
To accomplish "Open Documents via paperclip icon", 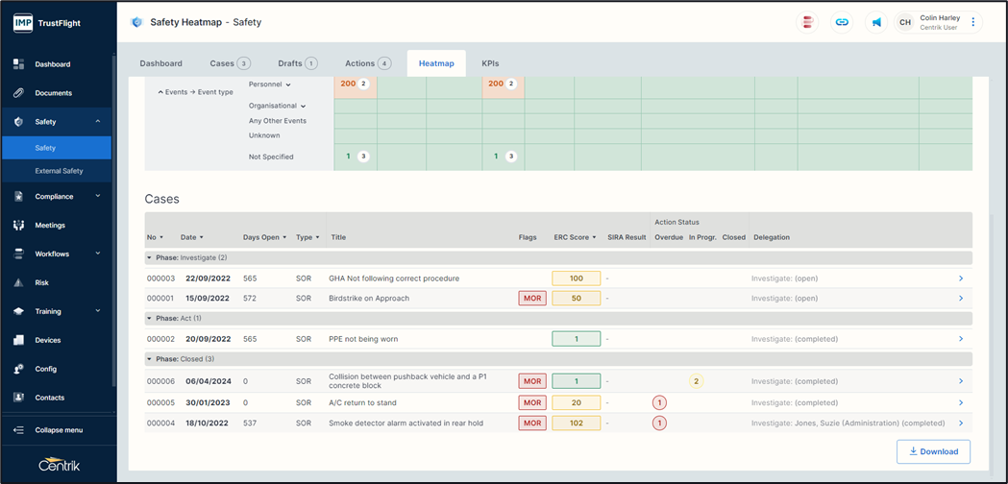I will click(18, 93).
